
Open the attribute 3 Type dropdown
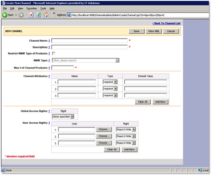point(110,95)
